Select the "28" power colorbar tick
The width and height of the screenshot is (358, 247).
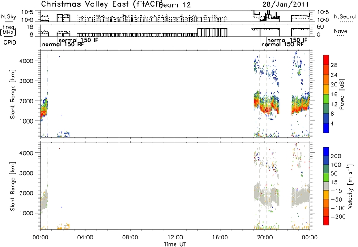(334, 65)
